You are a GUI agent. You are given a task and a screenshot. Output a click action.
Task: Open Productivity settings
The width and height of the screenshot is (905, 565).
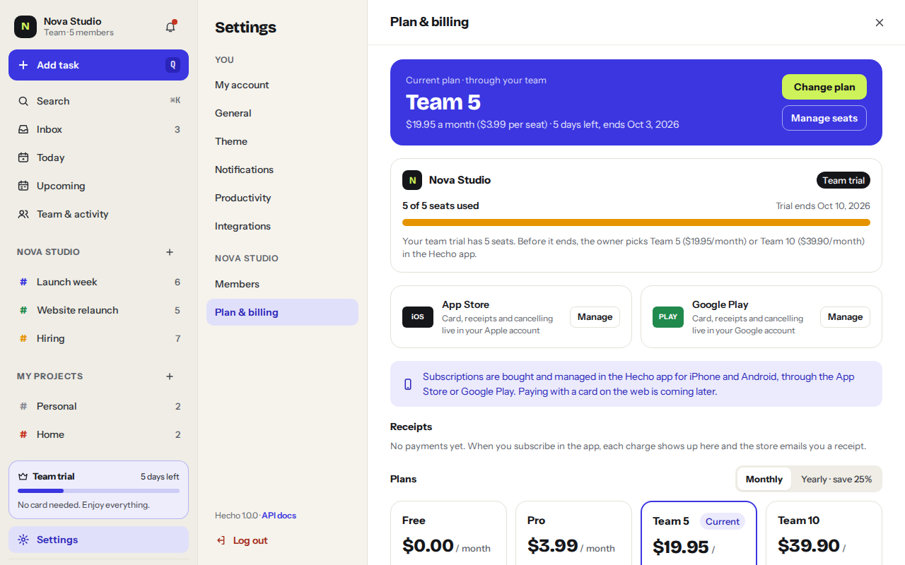(282, 198)
